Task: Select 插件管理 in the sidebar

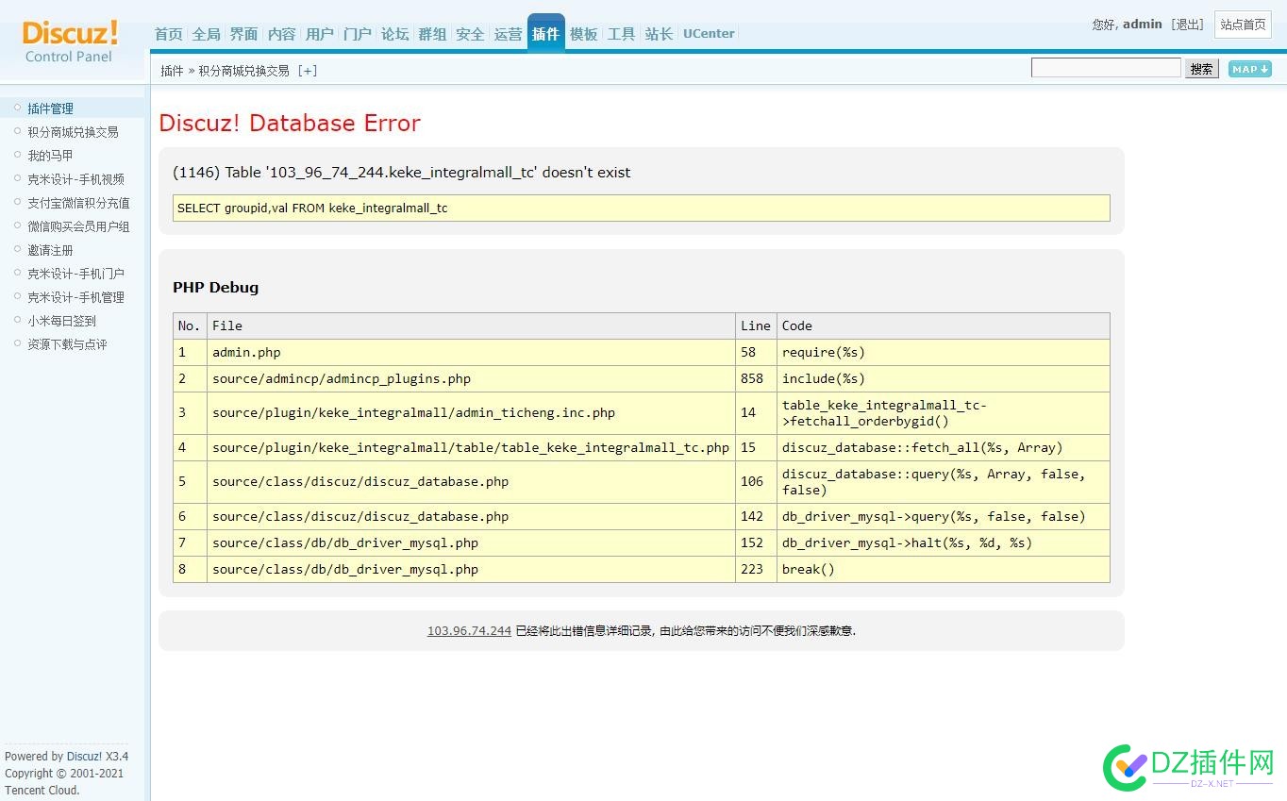Action: point(50,108)
